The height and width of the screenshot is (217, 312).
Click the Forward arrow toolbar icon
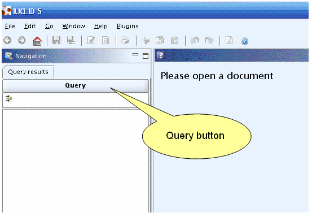[x=21, y=41]
